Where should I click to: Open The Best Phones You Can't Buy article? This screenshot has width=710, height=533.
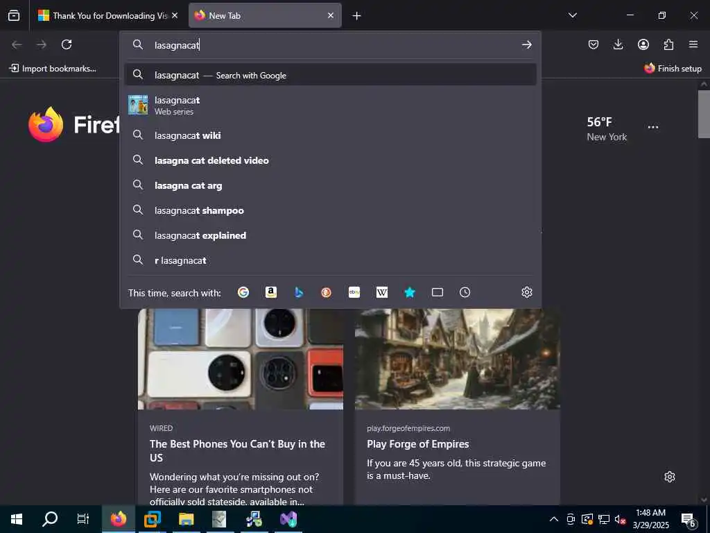pyautogui.click(x=237, y=450)
